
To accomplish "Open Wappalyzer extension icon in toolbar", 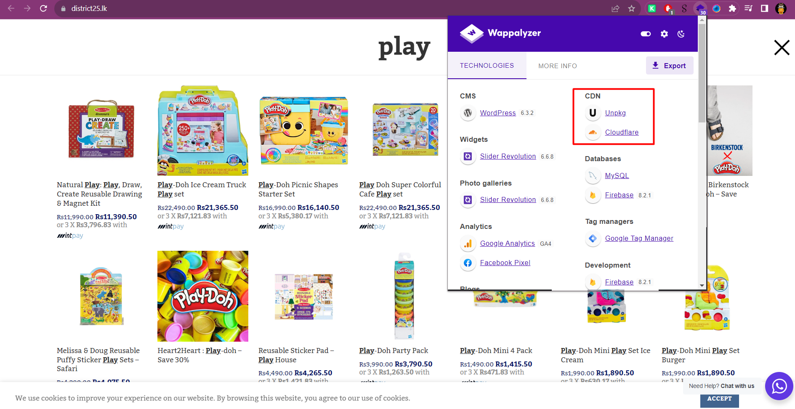I will [700, 8].
